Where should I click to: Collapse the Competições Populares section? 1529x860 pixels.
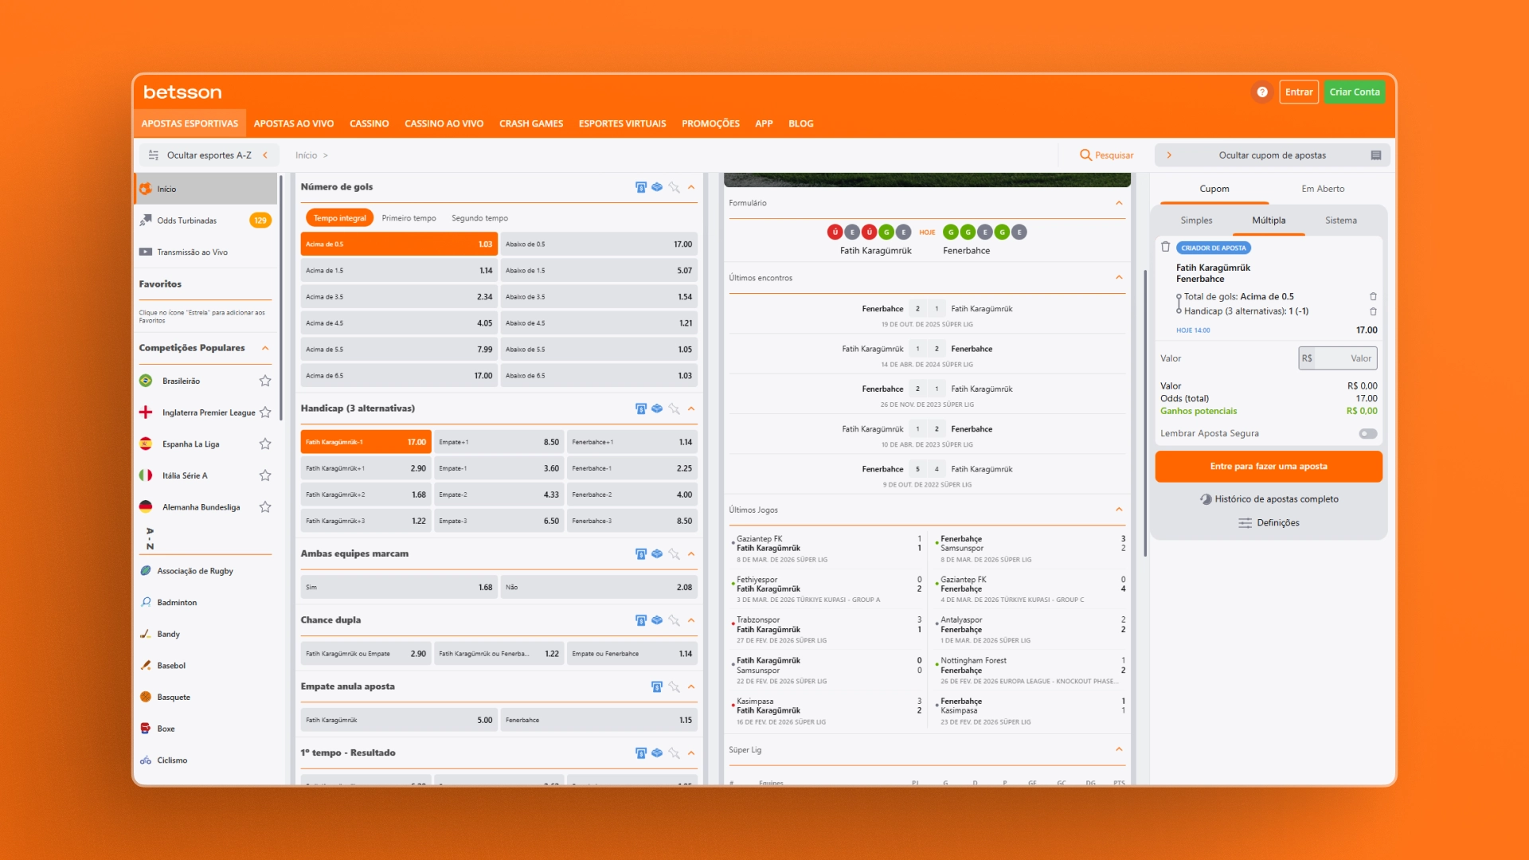(x=265, y=348)
